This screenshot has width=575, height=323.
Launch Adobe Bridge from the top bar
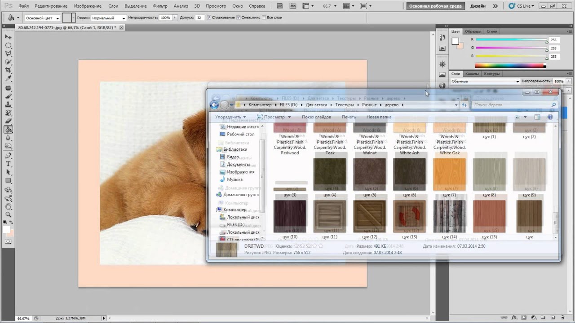coord(280,6)
